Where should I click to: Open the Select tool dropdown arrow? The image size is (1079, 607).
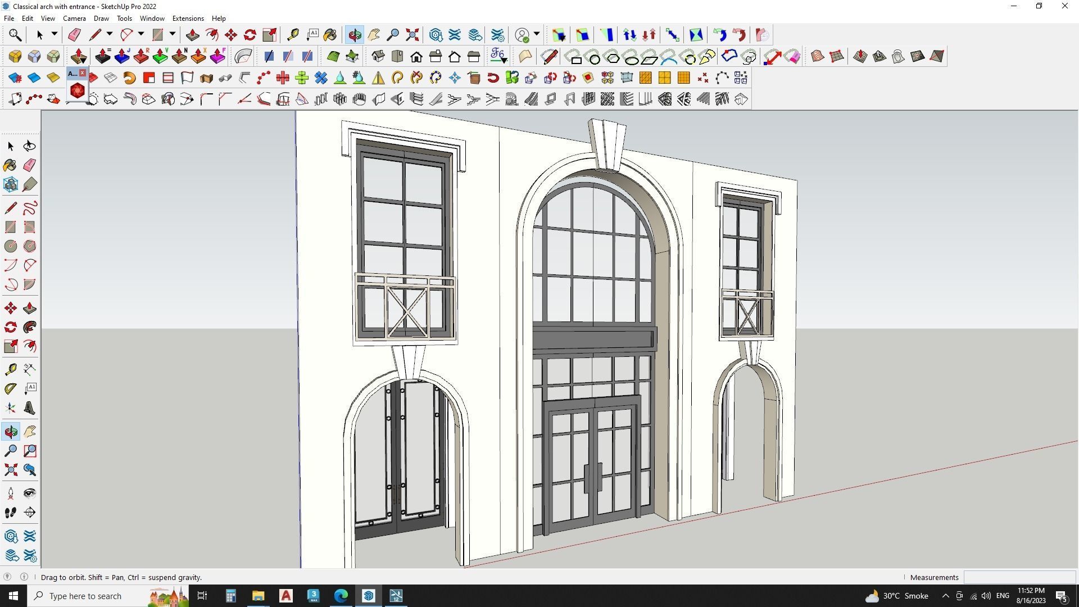coord(54,35)
